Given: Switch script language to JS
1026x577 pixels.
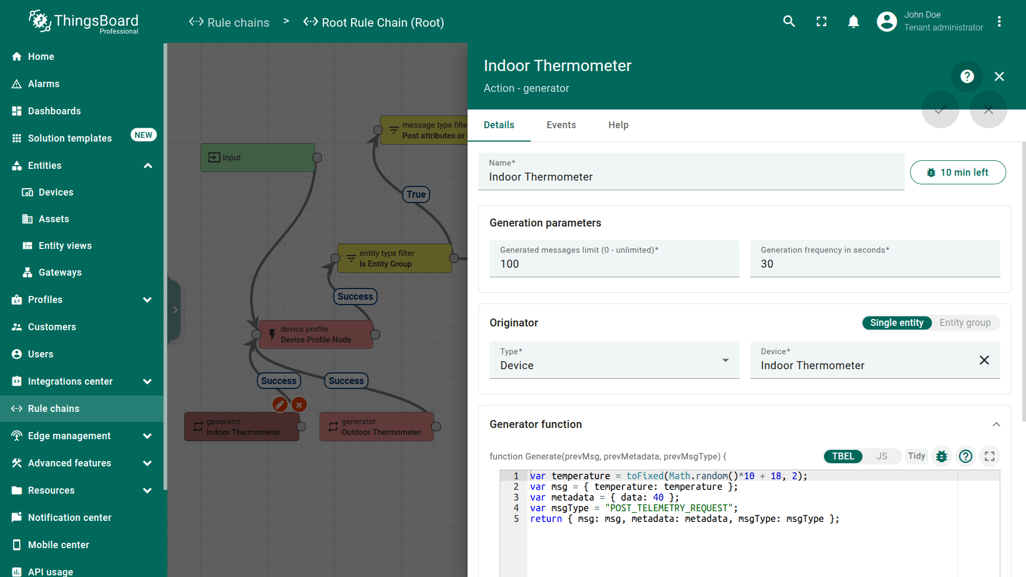Looking at the screenshot, I should point(882,456).
